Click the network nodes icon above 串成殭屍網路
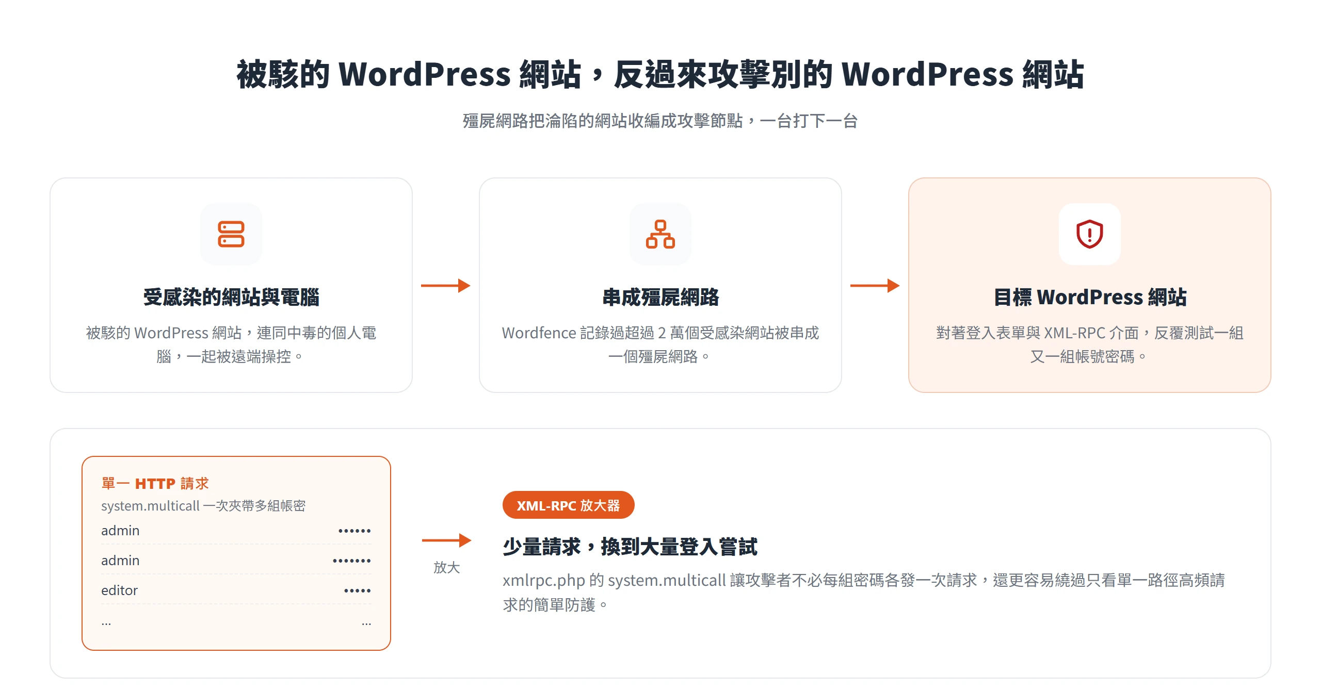1321x691 pixels. point(660,234)
